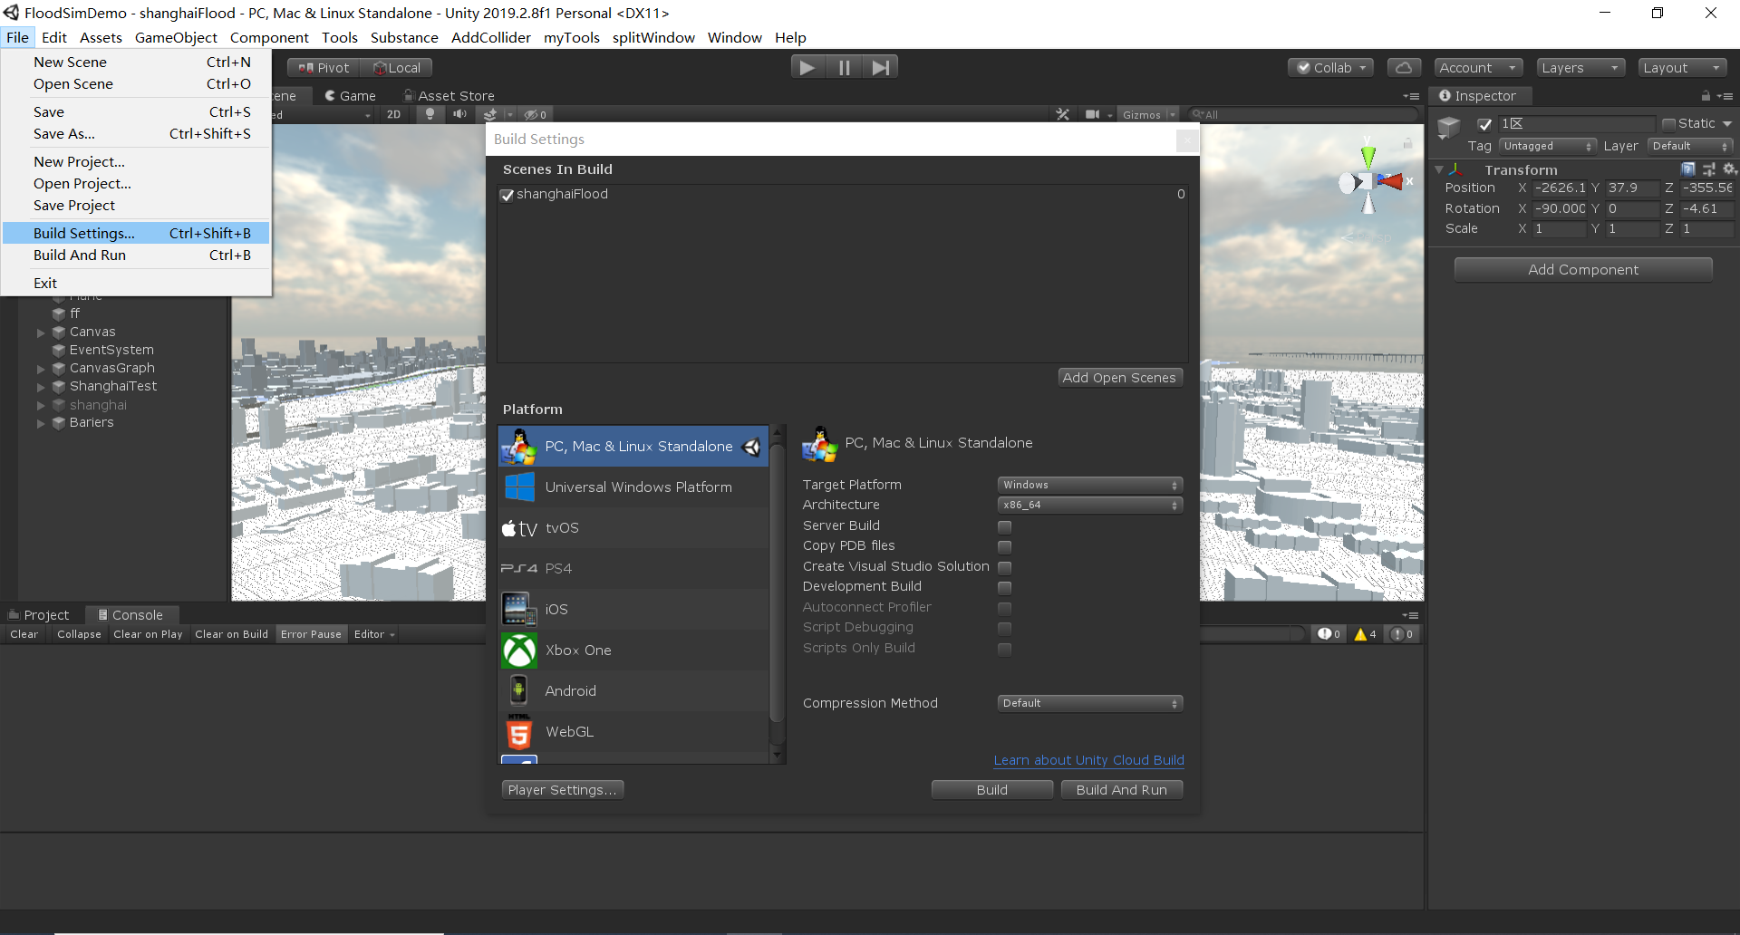Open the cloud services icon next to Collab

(x=1403, y=67)
